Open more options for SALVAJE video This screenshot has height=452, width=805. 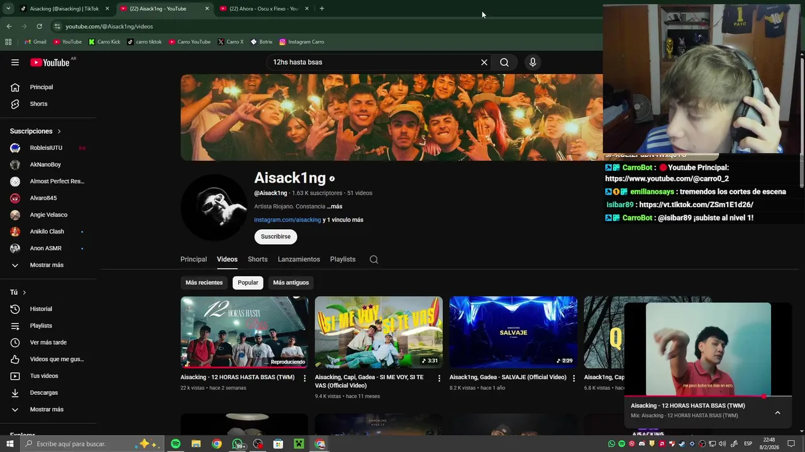pyautogui.click(x=574, y=379)
